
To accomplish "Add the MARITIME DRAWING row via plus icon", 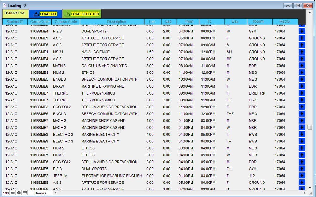I will [302, 86].
